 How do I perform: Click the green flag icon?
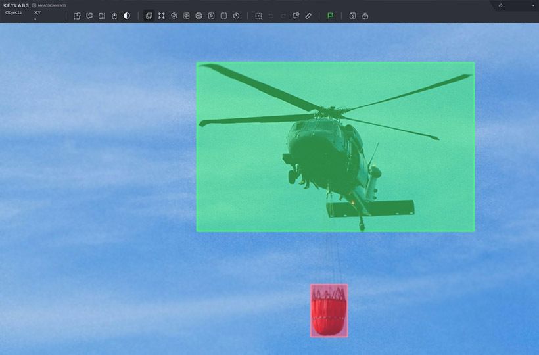pyautogui.click(x=330, y=16)
